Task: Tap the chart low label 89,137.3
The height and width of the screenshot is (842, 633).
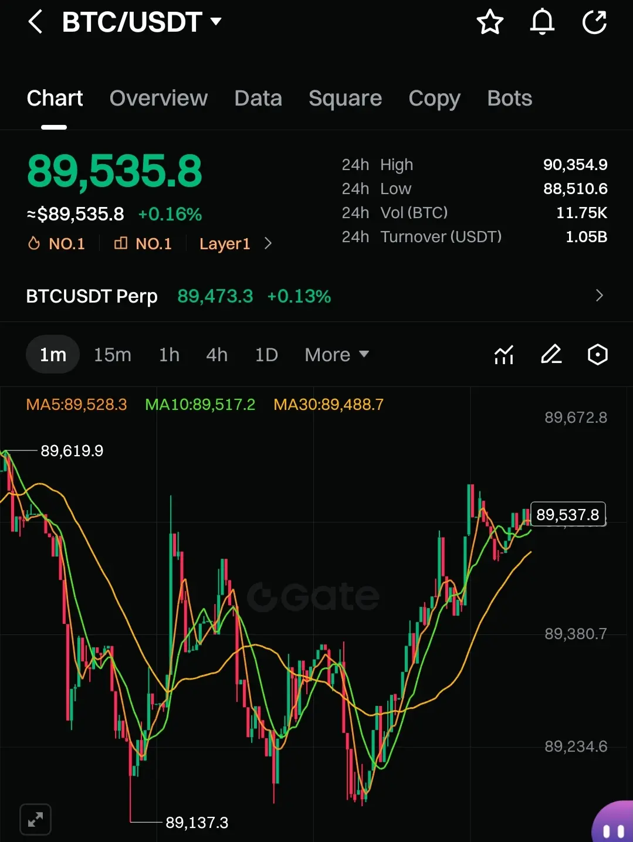Action: tap(197, 822)
